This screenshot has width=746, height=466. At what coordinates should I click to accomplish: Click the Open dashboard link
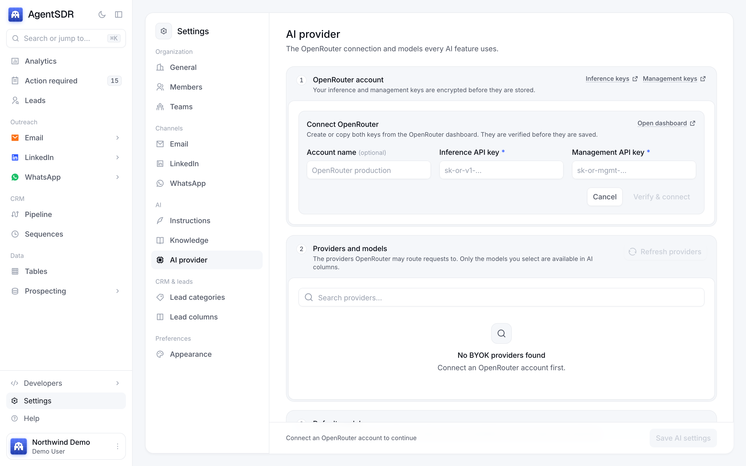pos(666,123)
